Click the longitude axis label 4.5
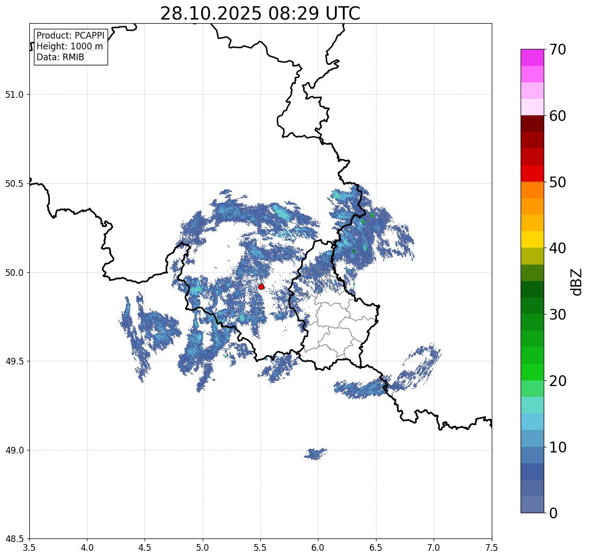 (x=145, y=548)
